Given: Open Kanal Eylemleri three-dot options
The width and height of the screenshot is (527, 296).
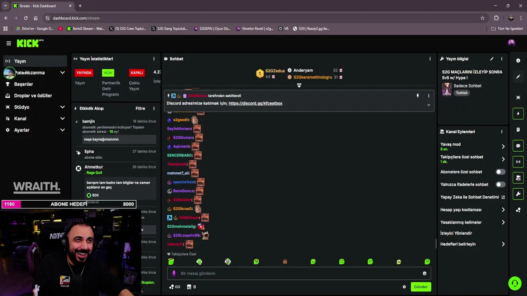Looking at the screenshot, I should 501,132.
